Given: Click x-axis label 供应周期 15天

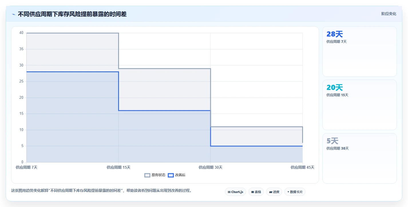Looking at the screenshot, I should click(x=118, y=167).
